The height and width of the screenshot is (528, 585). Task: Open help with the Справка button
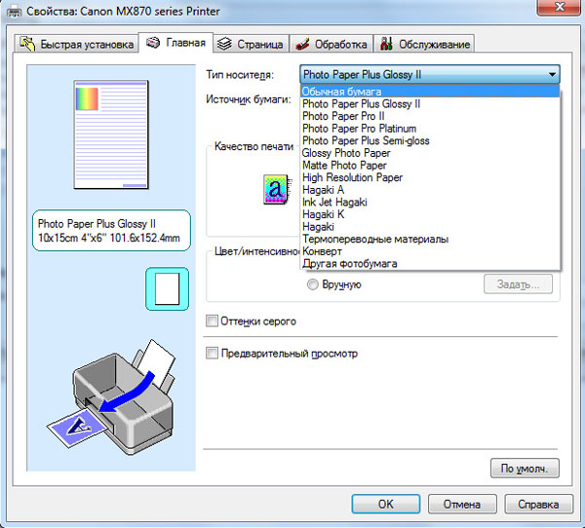pos(538,505)
